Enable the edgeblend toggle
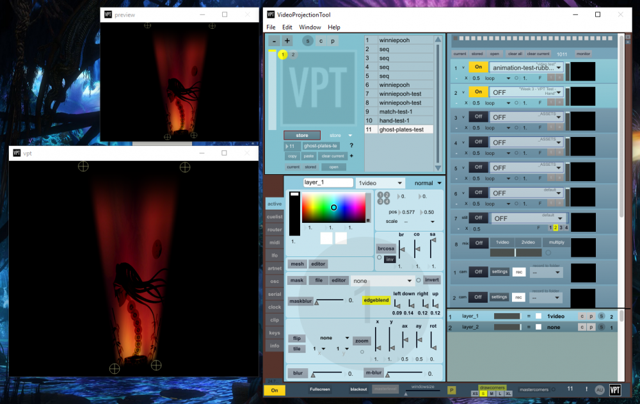Image resolution: width=640 pixels, height=404 pixels. [375, 300]
